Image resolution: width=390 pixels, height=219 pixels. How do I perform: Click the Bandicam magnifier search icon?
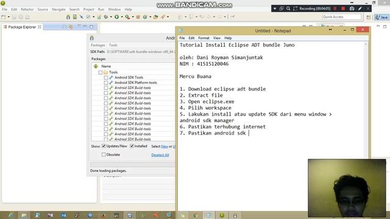(x=288, y=9)
